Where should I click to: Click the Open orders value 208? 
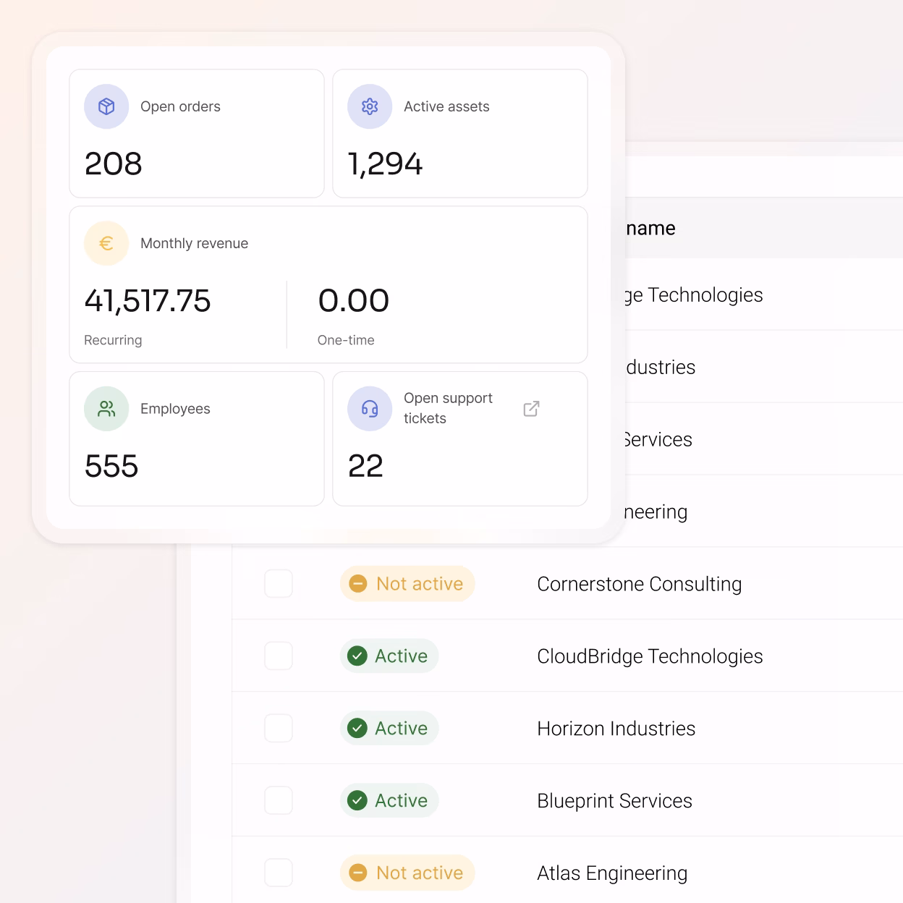113,164
